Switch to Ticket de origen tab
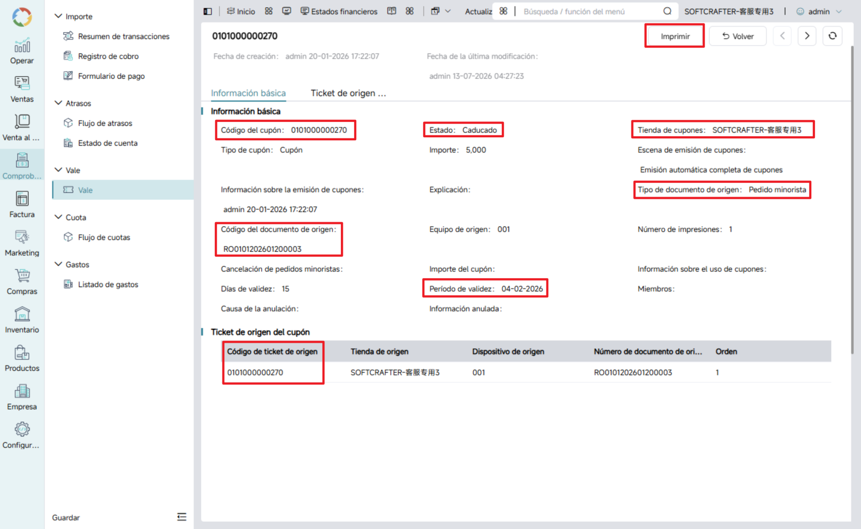This screenshot has height=529, width=861. (348, 93)
